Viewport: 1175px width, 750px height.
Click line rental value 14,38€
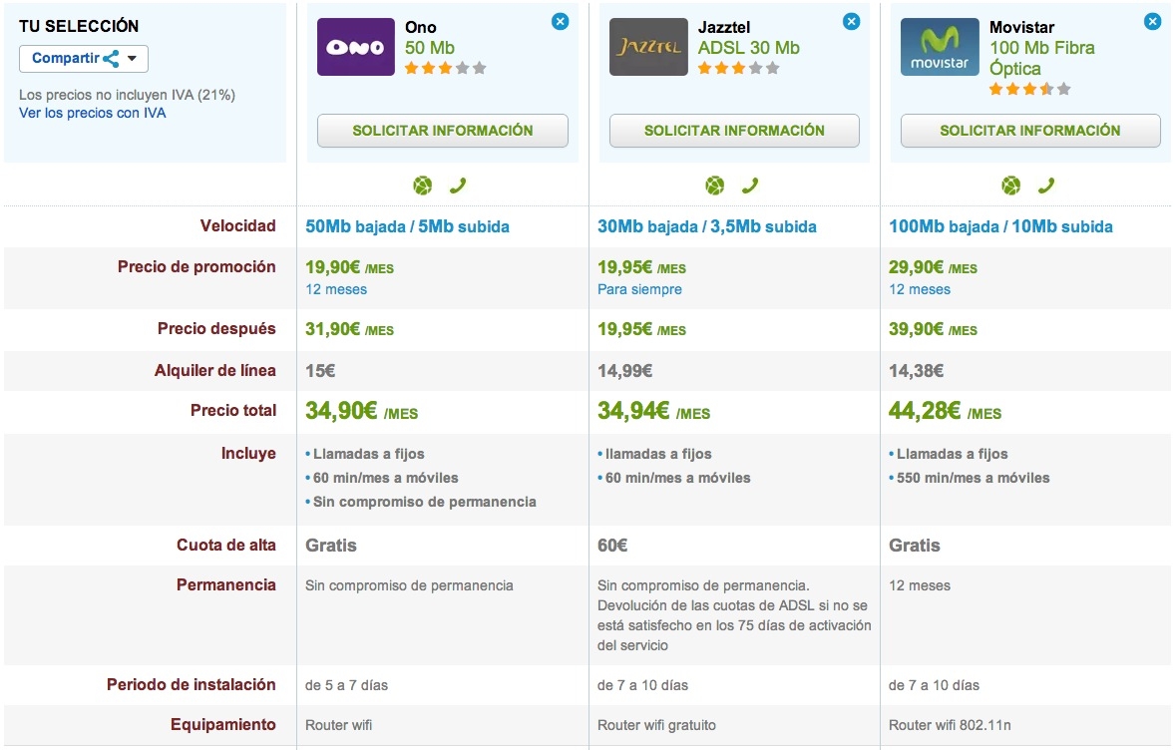tap(917, 371)
